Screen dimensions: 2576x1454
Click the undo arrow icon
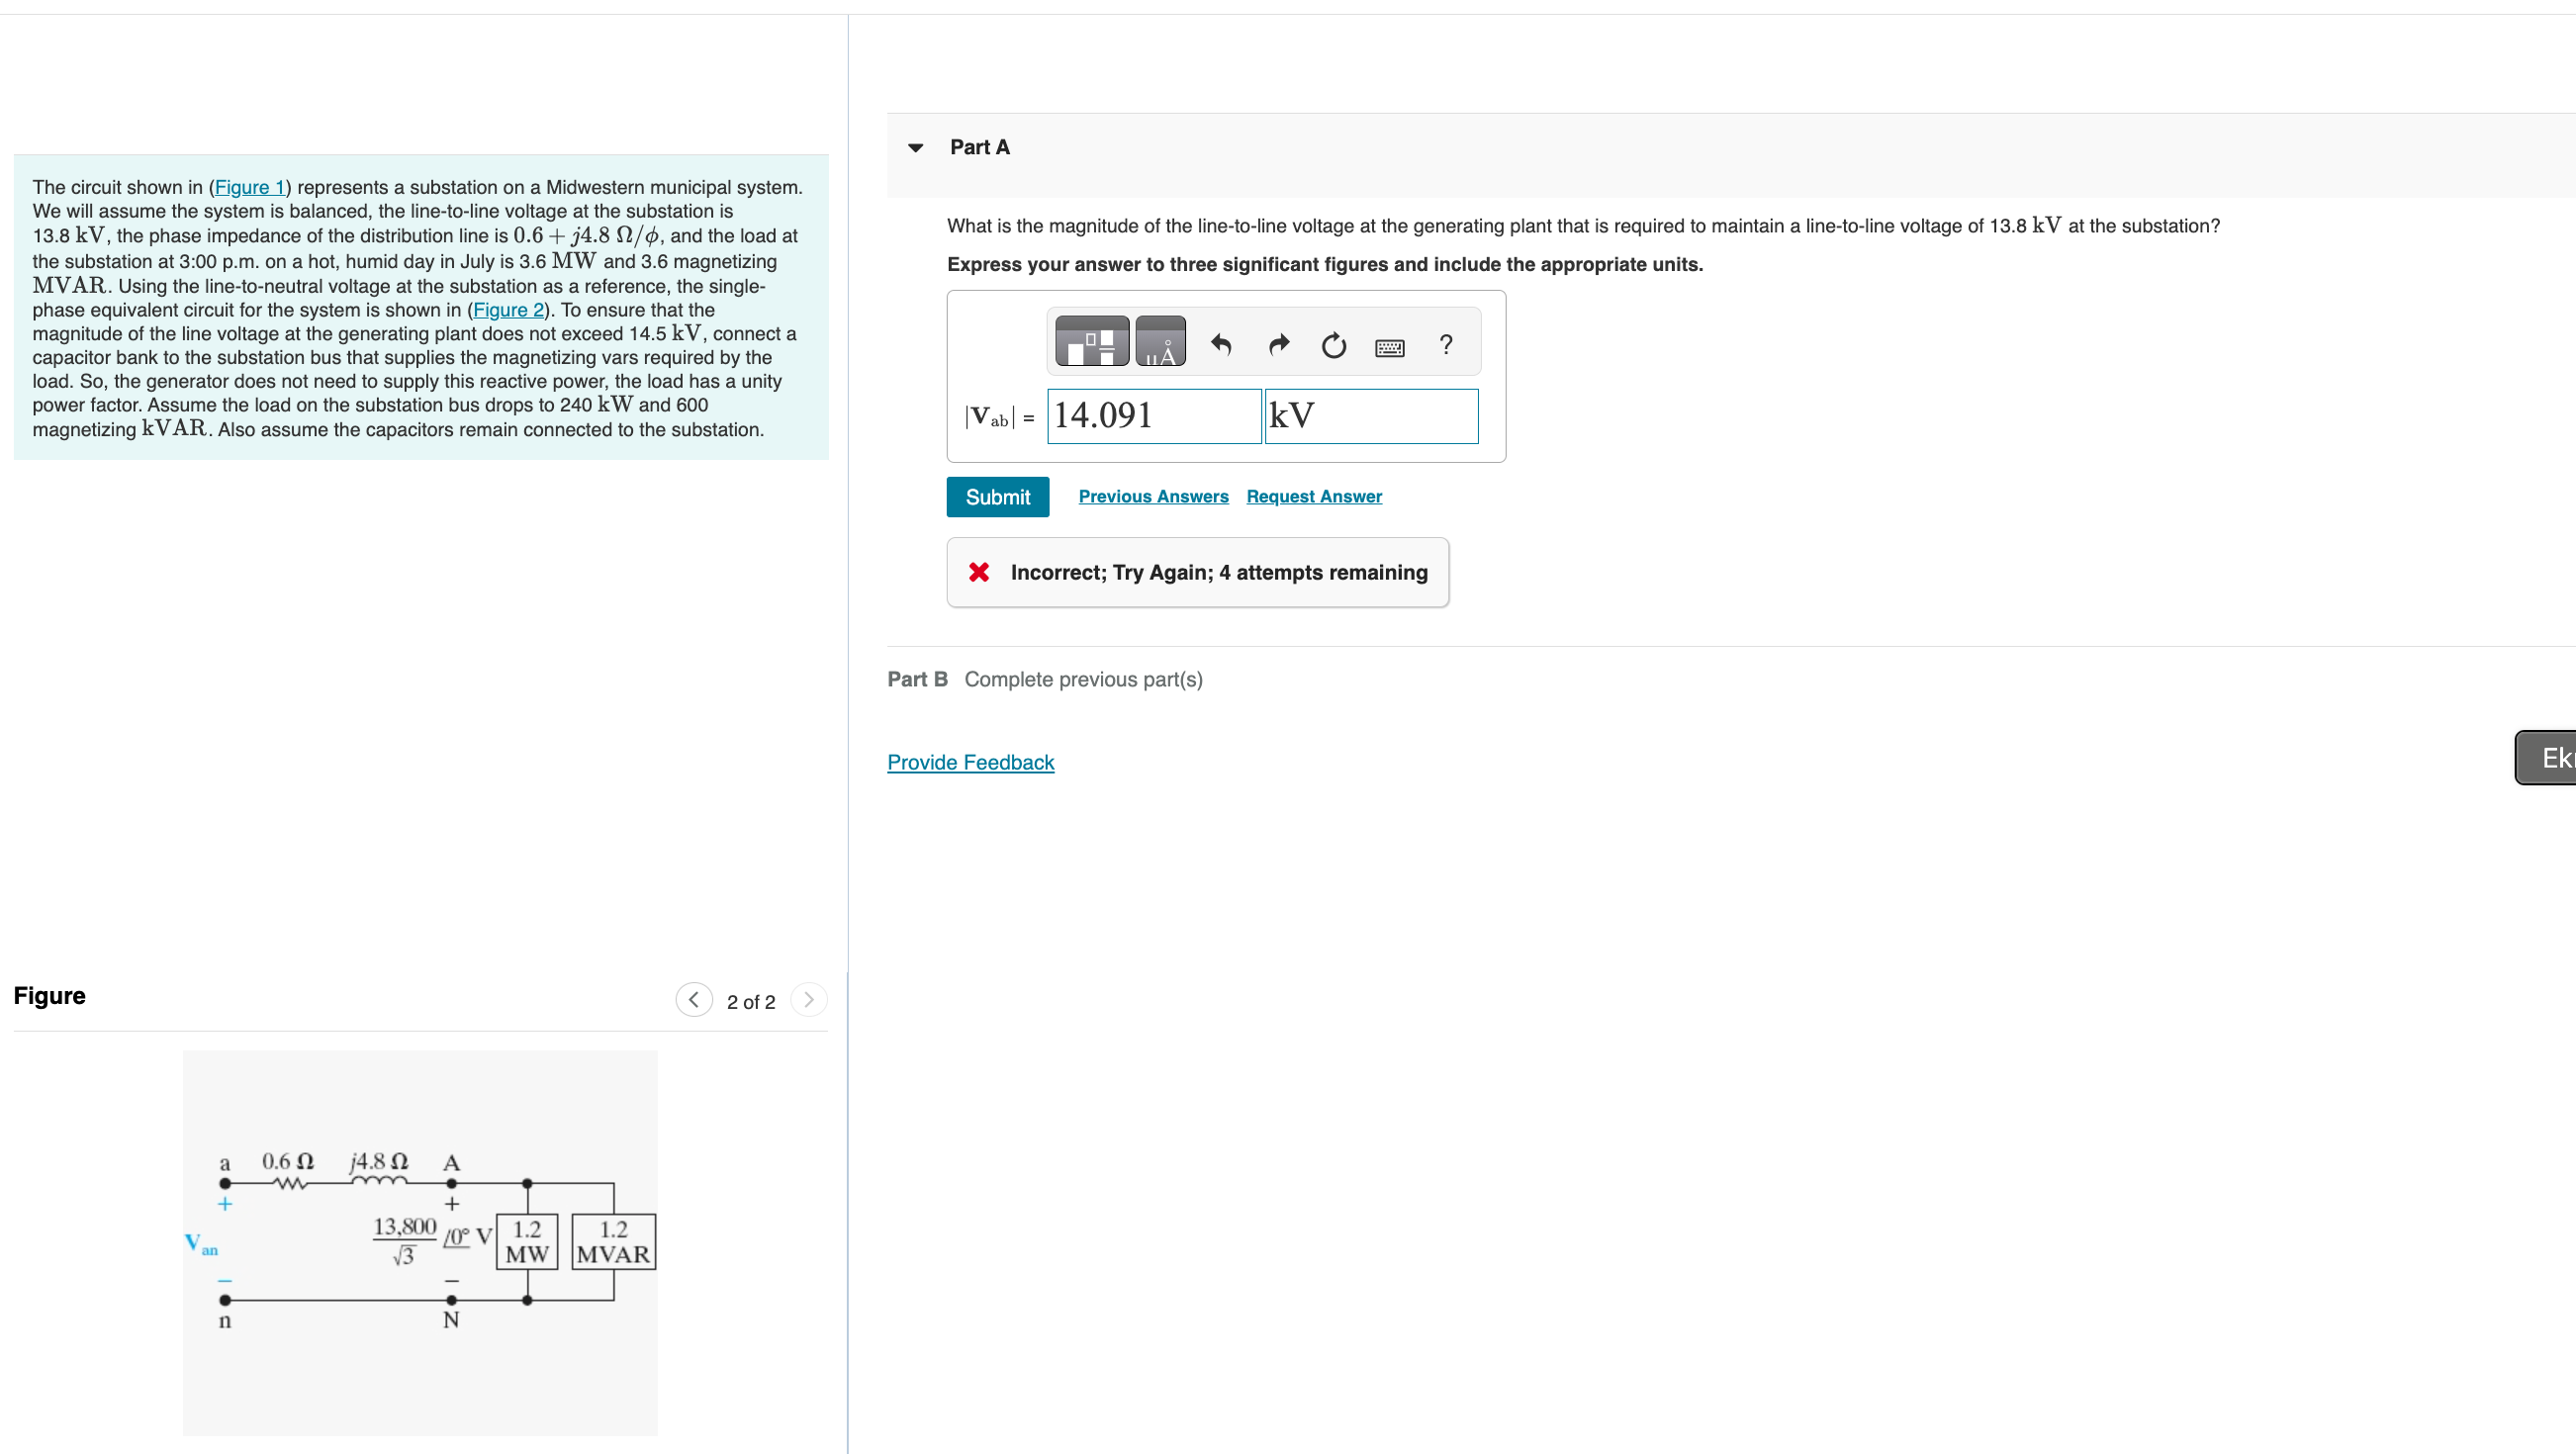[1220, 345]
